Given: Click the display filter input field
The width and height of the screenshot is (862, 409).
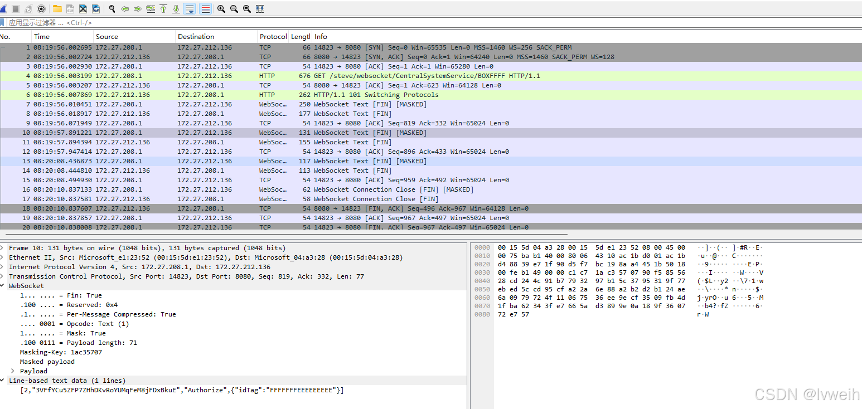Looking at the screenshot, I should [x=435, y=23].
